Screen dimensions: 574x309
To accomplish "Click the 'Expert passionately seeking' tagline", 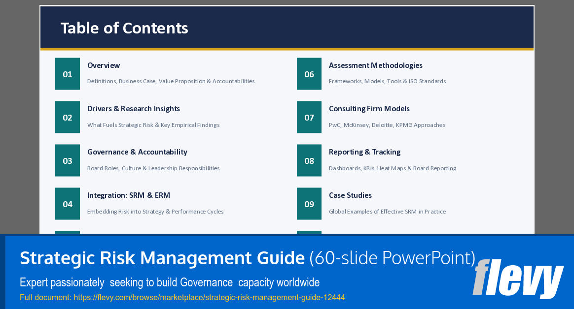I will coord(170,282).
